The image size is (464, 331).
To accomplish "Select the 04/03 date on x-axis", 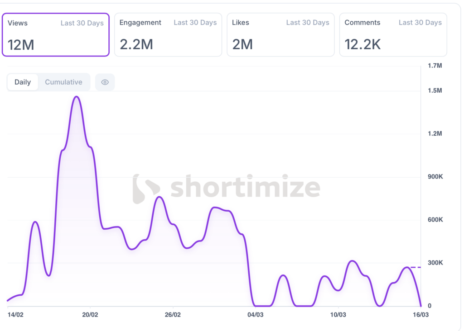I will click(x=255, y=315).
